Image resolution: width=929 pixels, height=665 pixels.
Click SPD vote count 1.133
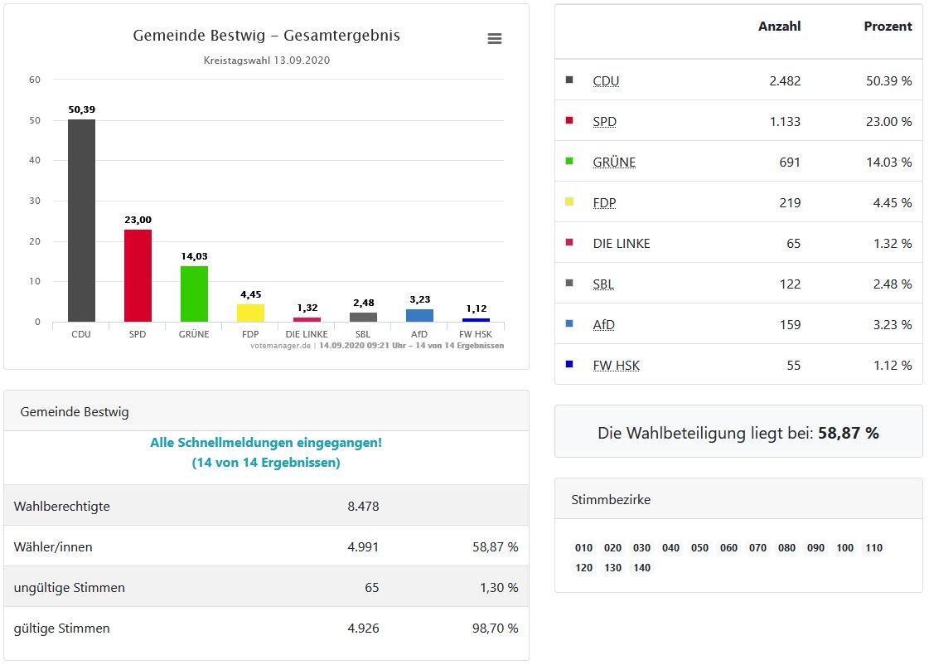pyautogui.click(x=785, y=122)
